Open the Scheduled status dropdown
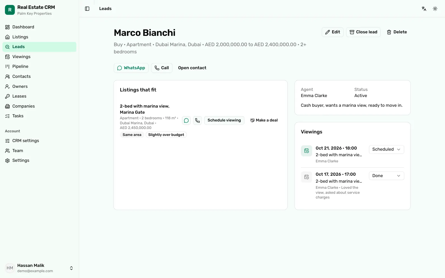 (x=386, y=149)
